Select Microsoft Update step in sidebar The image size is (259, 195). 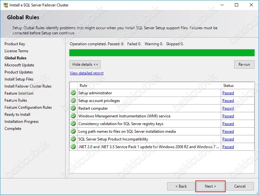tap(19, 65)
